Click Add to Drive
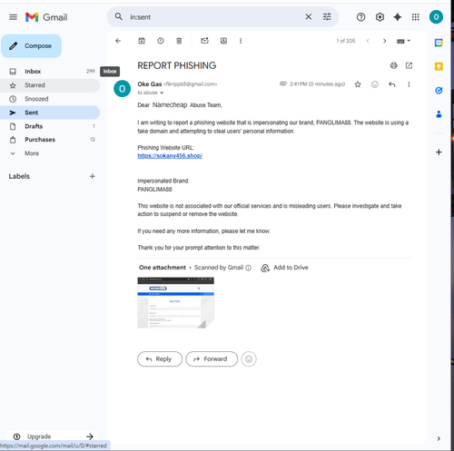 click(x=285, y=268)
